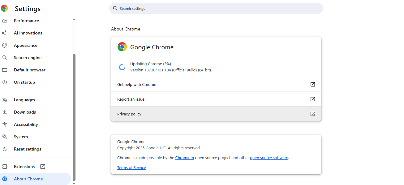Click the On startup power icon

click(5, 82)
